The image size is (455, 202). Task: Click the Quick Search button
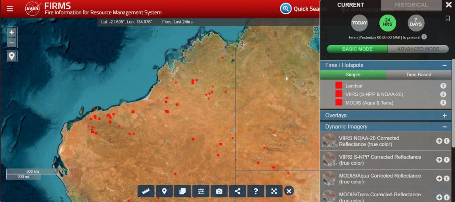(300, 8)
